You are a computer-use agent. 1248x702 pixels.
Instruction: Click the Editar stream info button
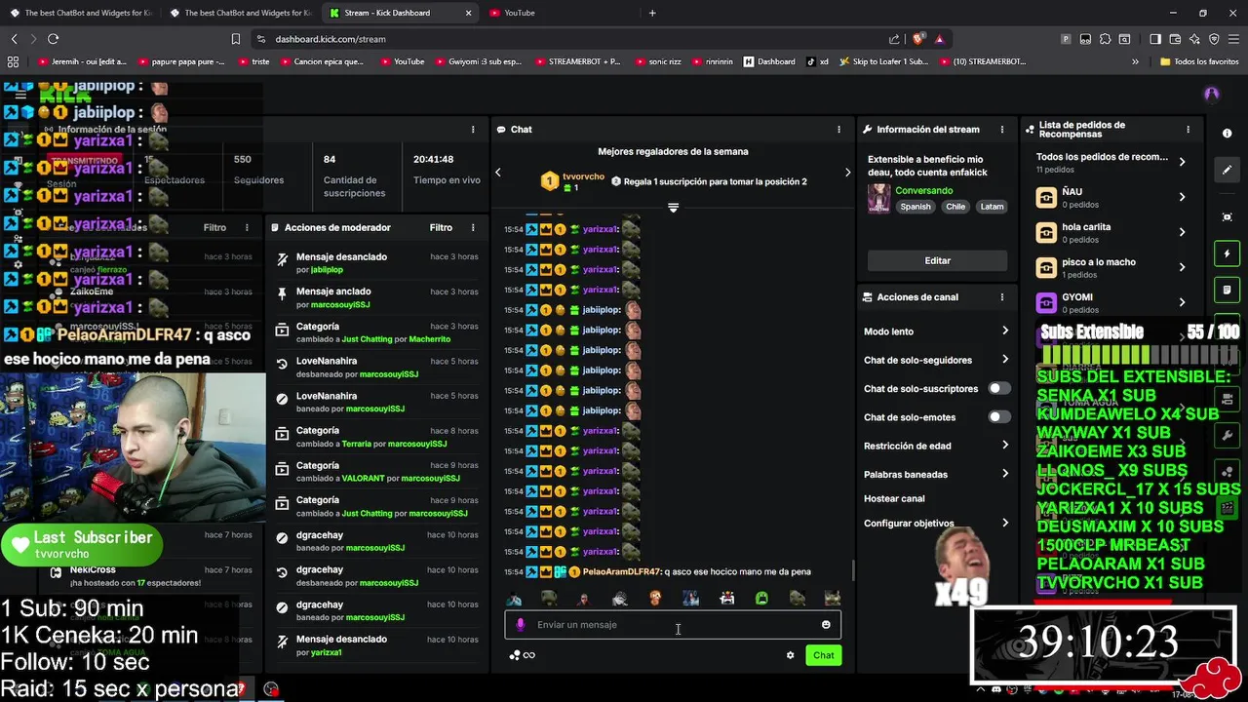tap(937, 261)
